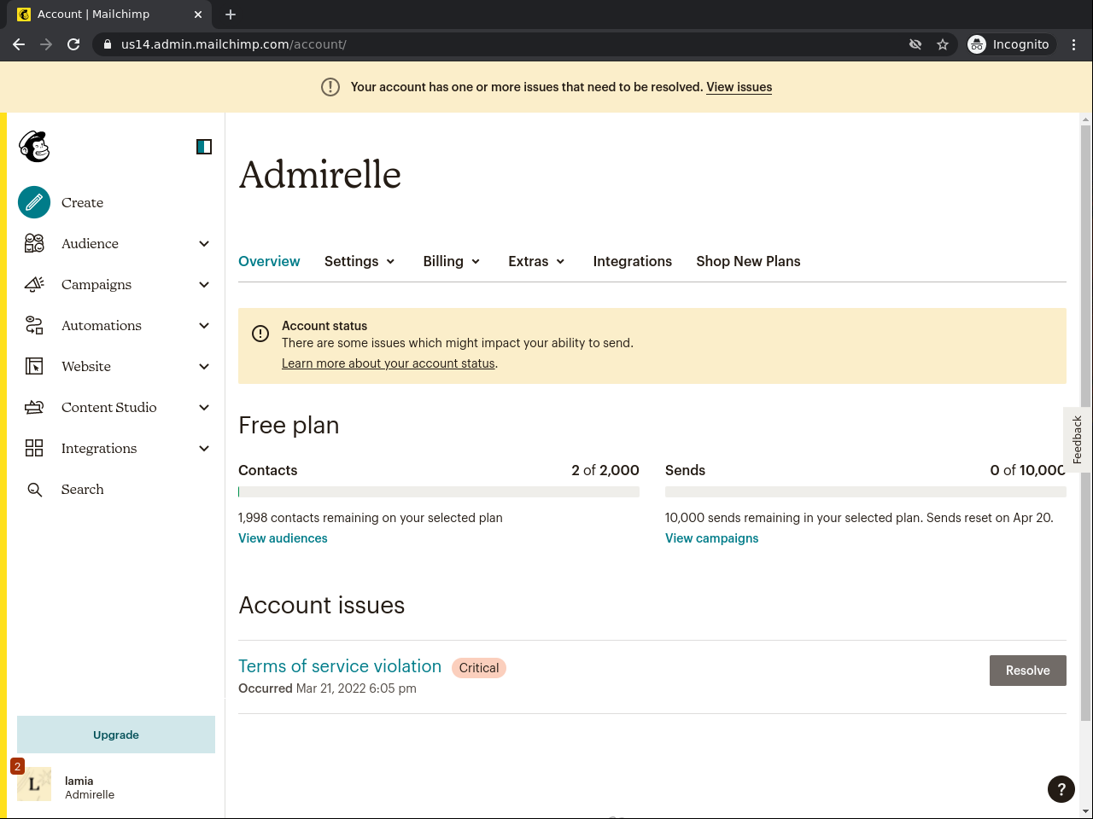Viewport: 1093px width, 819px height.
Task: Expand the Content Studio chevron
Action: coord(204,408)
